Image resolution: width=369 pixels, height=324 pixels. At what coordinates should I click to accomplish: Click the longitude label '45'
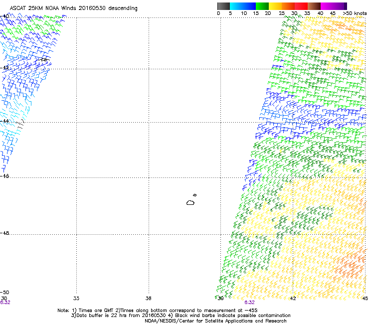[x=365, y=299]
